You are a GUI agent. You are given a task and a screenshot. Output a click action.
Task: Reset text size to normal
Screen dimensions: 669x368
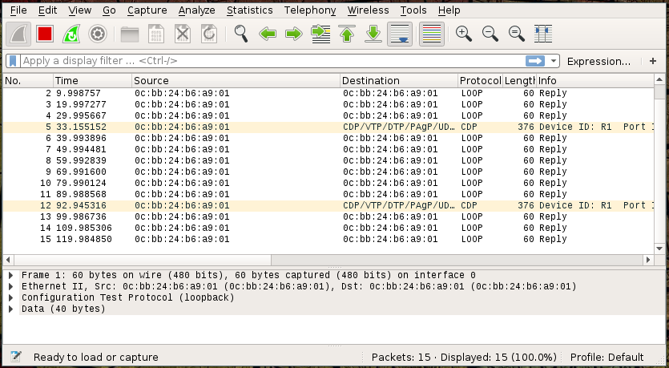point(517,34)
